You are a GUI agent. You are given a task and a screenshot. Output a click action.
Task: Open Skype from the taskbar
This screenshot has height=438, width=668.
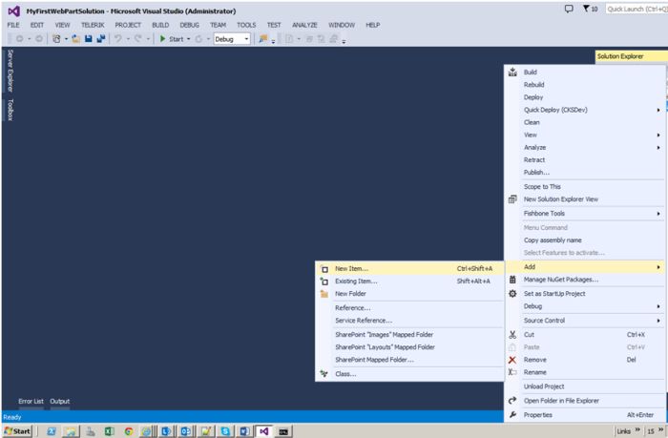coord(225,431)
